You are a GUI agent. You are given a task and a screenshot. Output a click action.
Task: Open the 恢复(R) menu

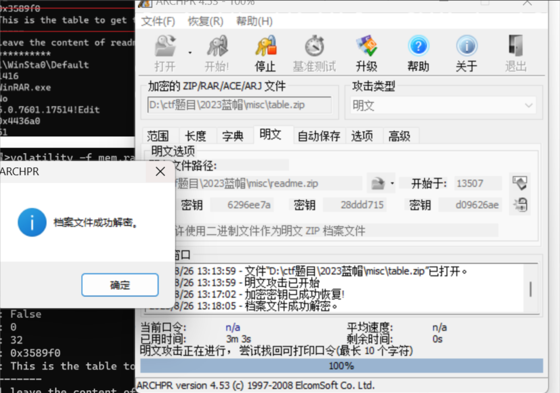206,21
